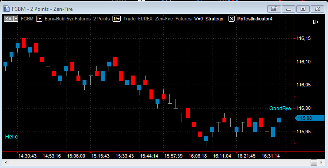The image size is (328, 168).
Task: Maximize the FGBM chart window
Action: 303,9
